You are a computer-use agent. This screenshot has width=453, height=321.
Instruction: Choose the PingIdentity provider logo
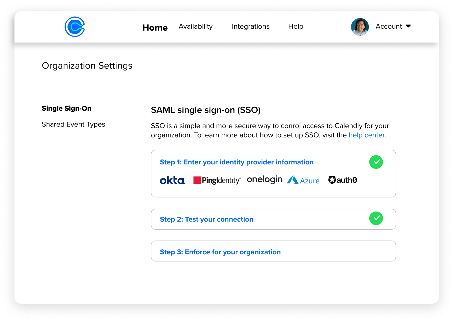click(x=217, y=180)
